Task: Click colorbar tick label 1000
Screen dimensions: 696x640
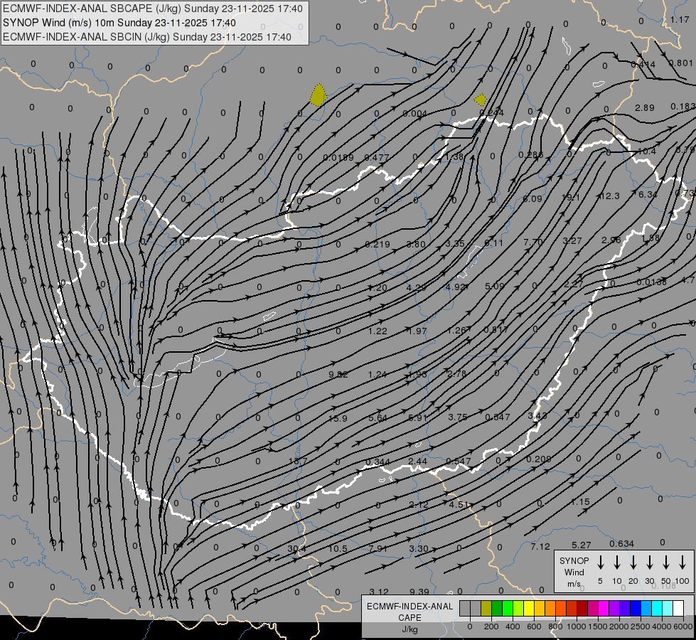Action: [576, 626]
